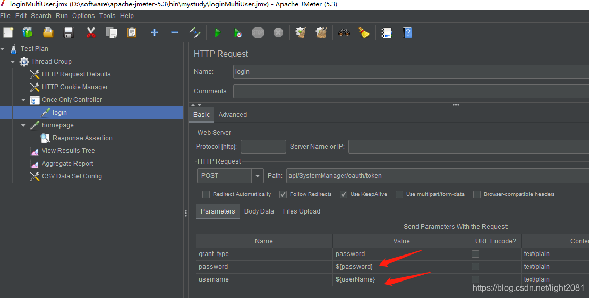Click the Path field with api/SystemManager/oauth/token
Screen dimensions: 589x298
(x=438, y=176)
